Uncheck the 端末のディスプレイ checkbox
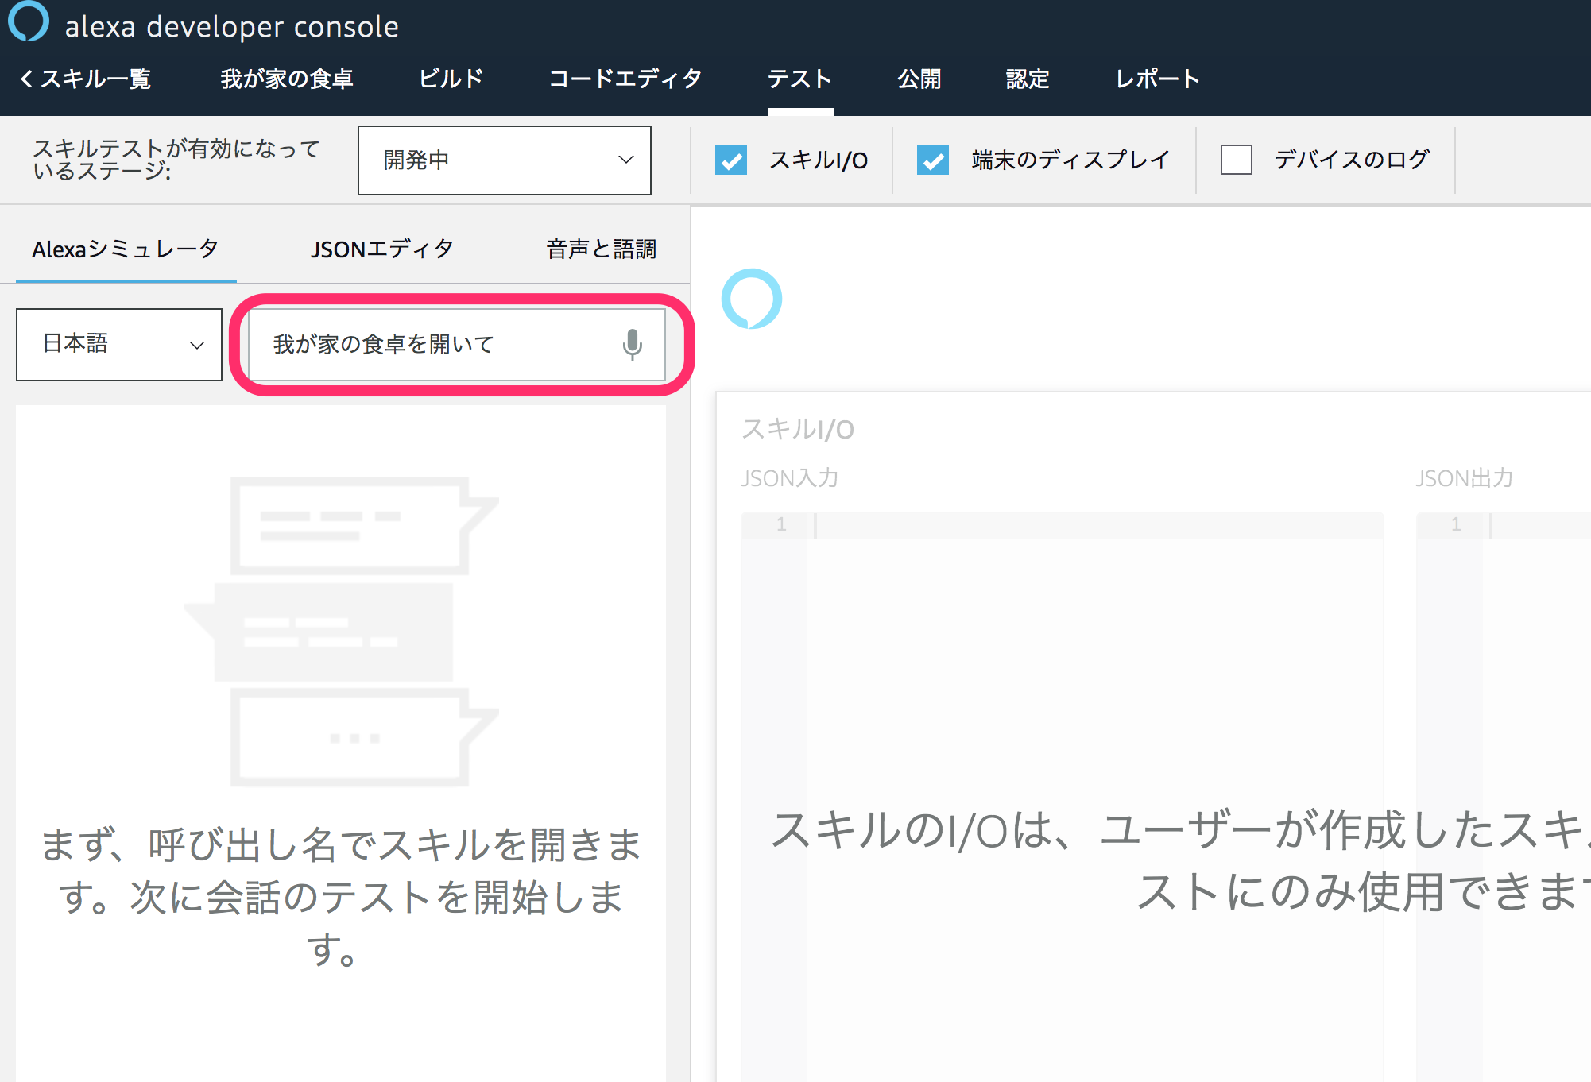This screenshot has height=1082, width=1591. click(932, 160)
